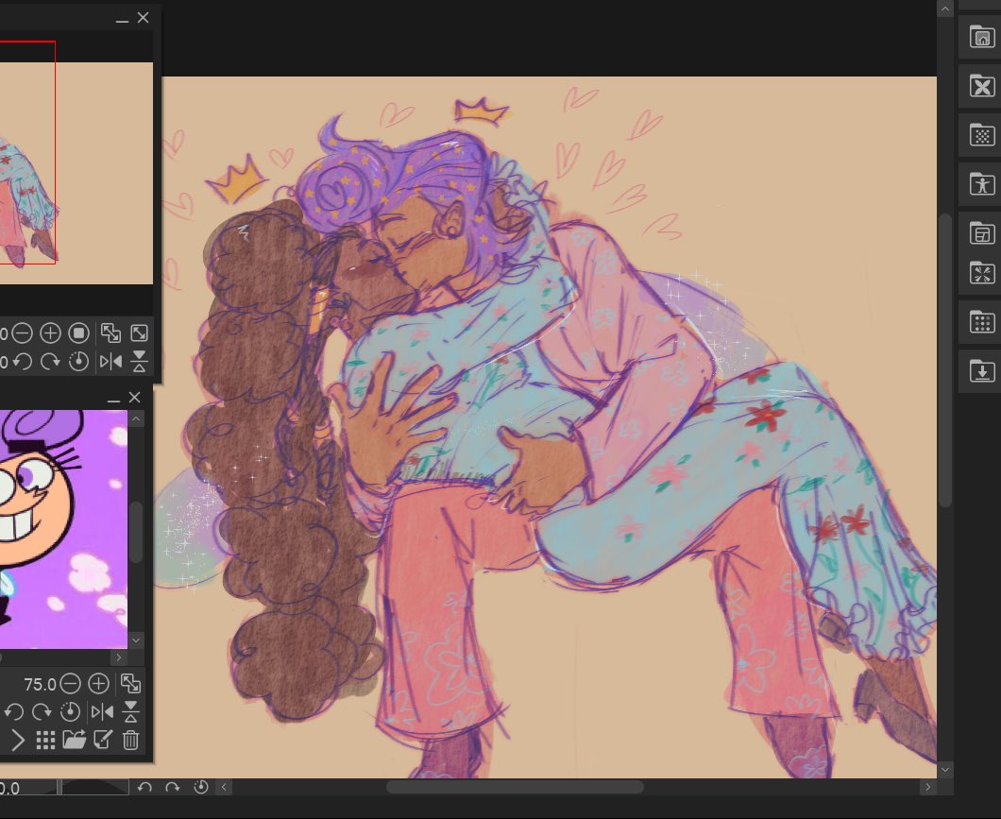Viewport: 1001px width, 819px height.
Task: Click Sub View's vertical scrollbar down arrow
Action: [136, 640]
